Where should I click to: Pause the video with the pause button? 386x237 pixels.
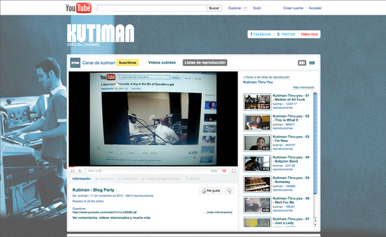73,171
